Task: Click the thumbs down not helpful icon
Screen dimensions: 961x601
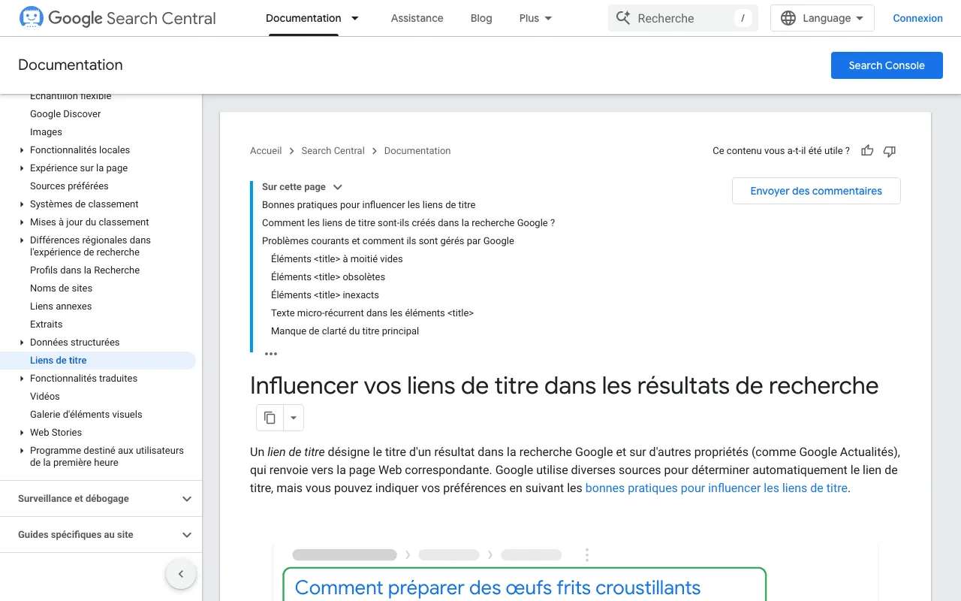Action: coord(890,151)
